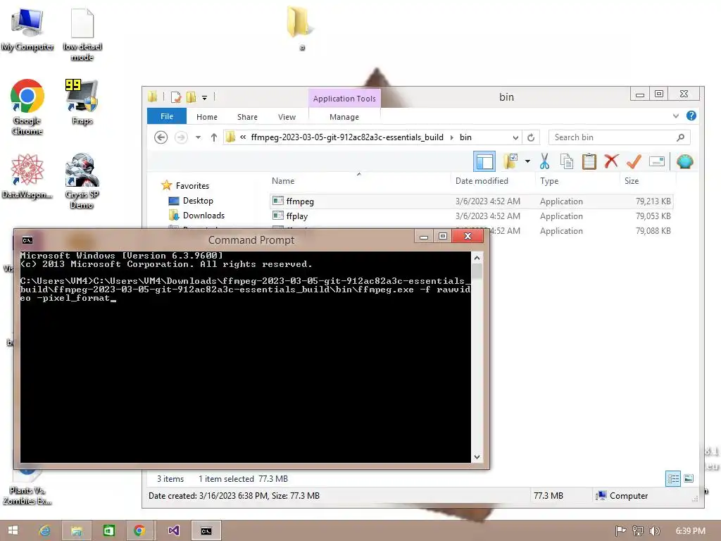Select the low detael mode desktop file

pos(82,35)
